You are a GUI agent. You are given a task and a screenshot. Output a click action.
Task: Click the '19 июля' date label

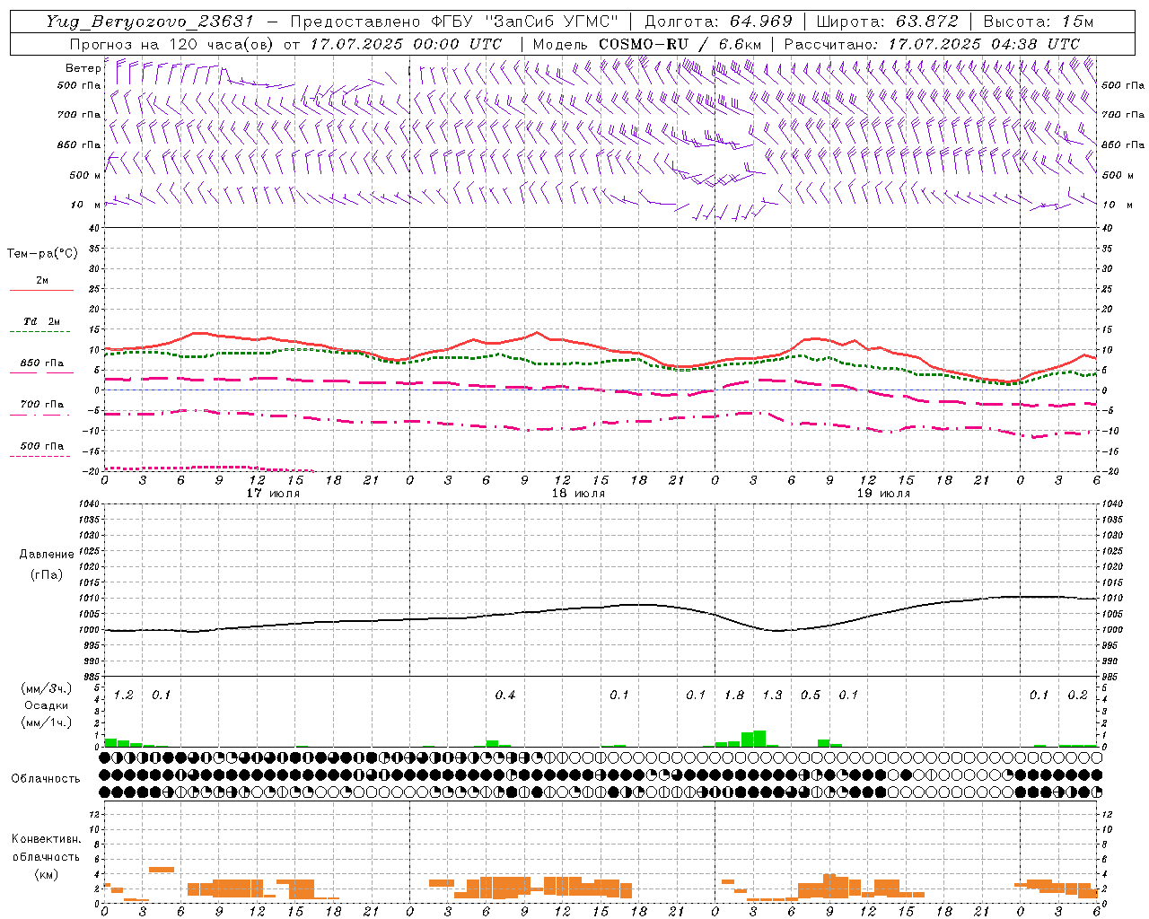coord(883,494)
